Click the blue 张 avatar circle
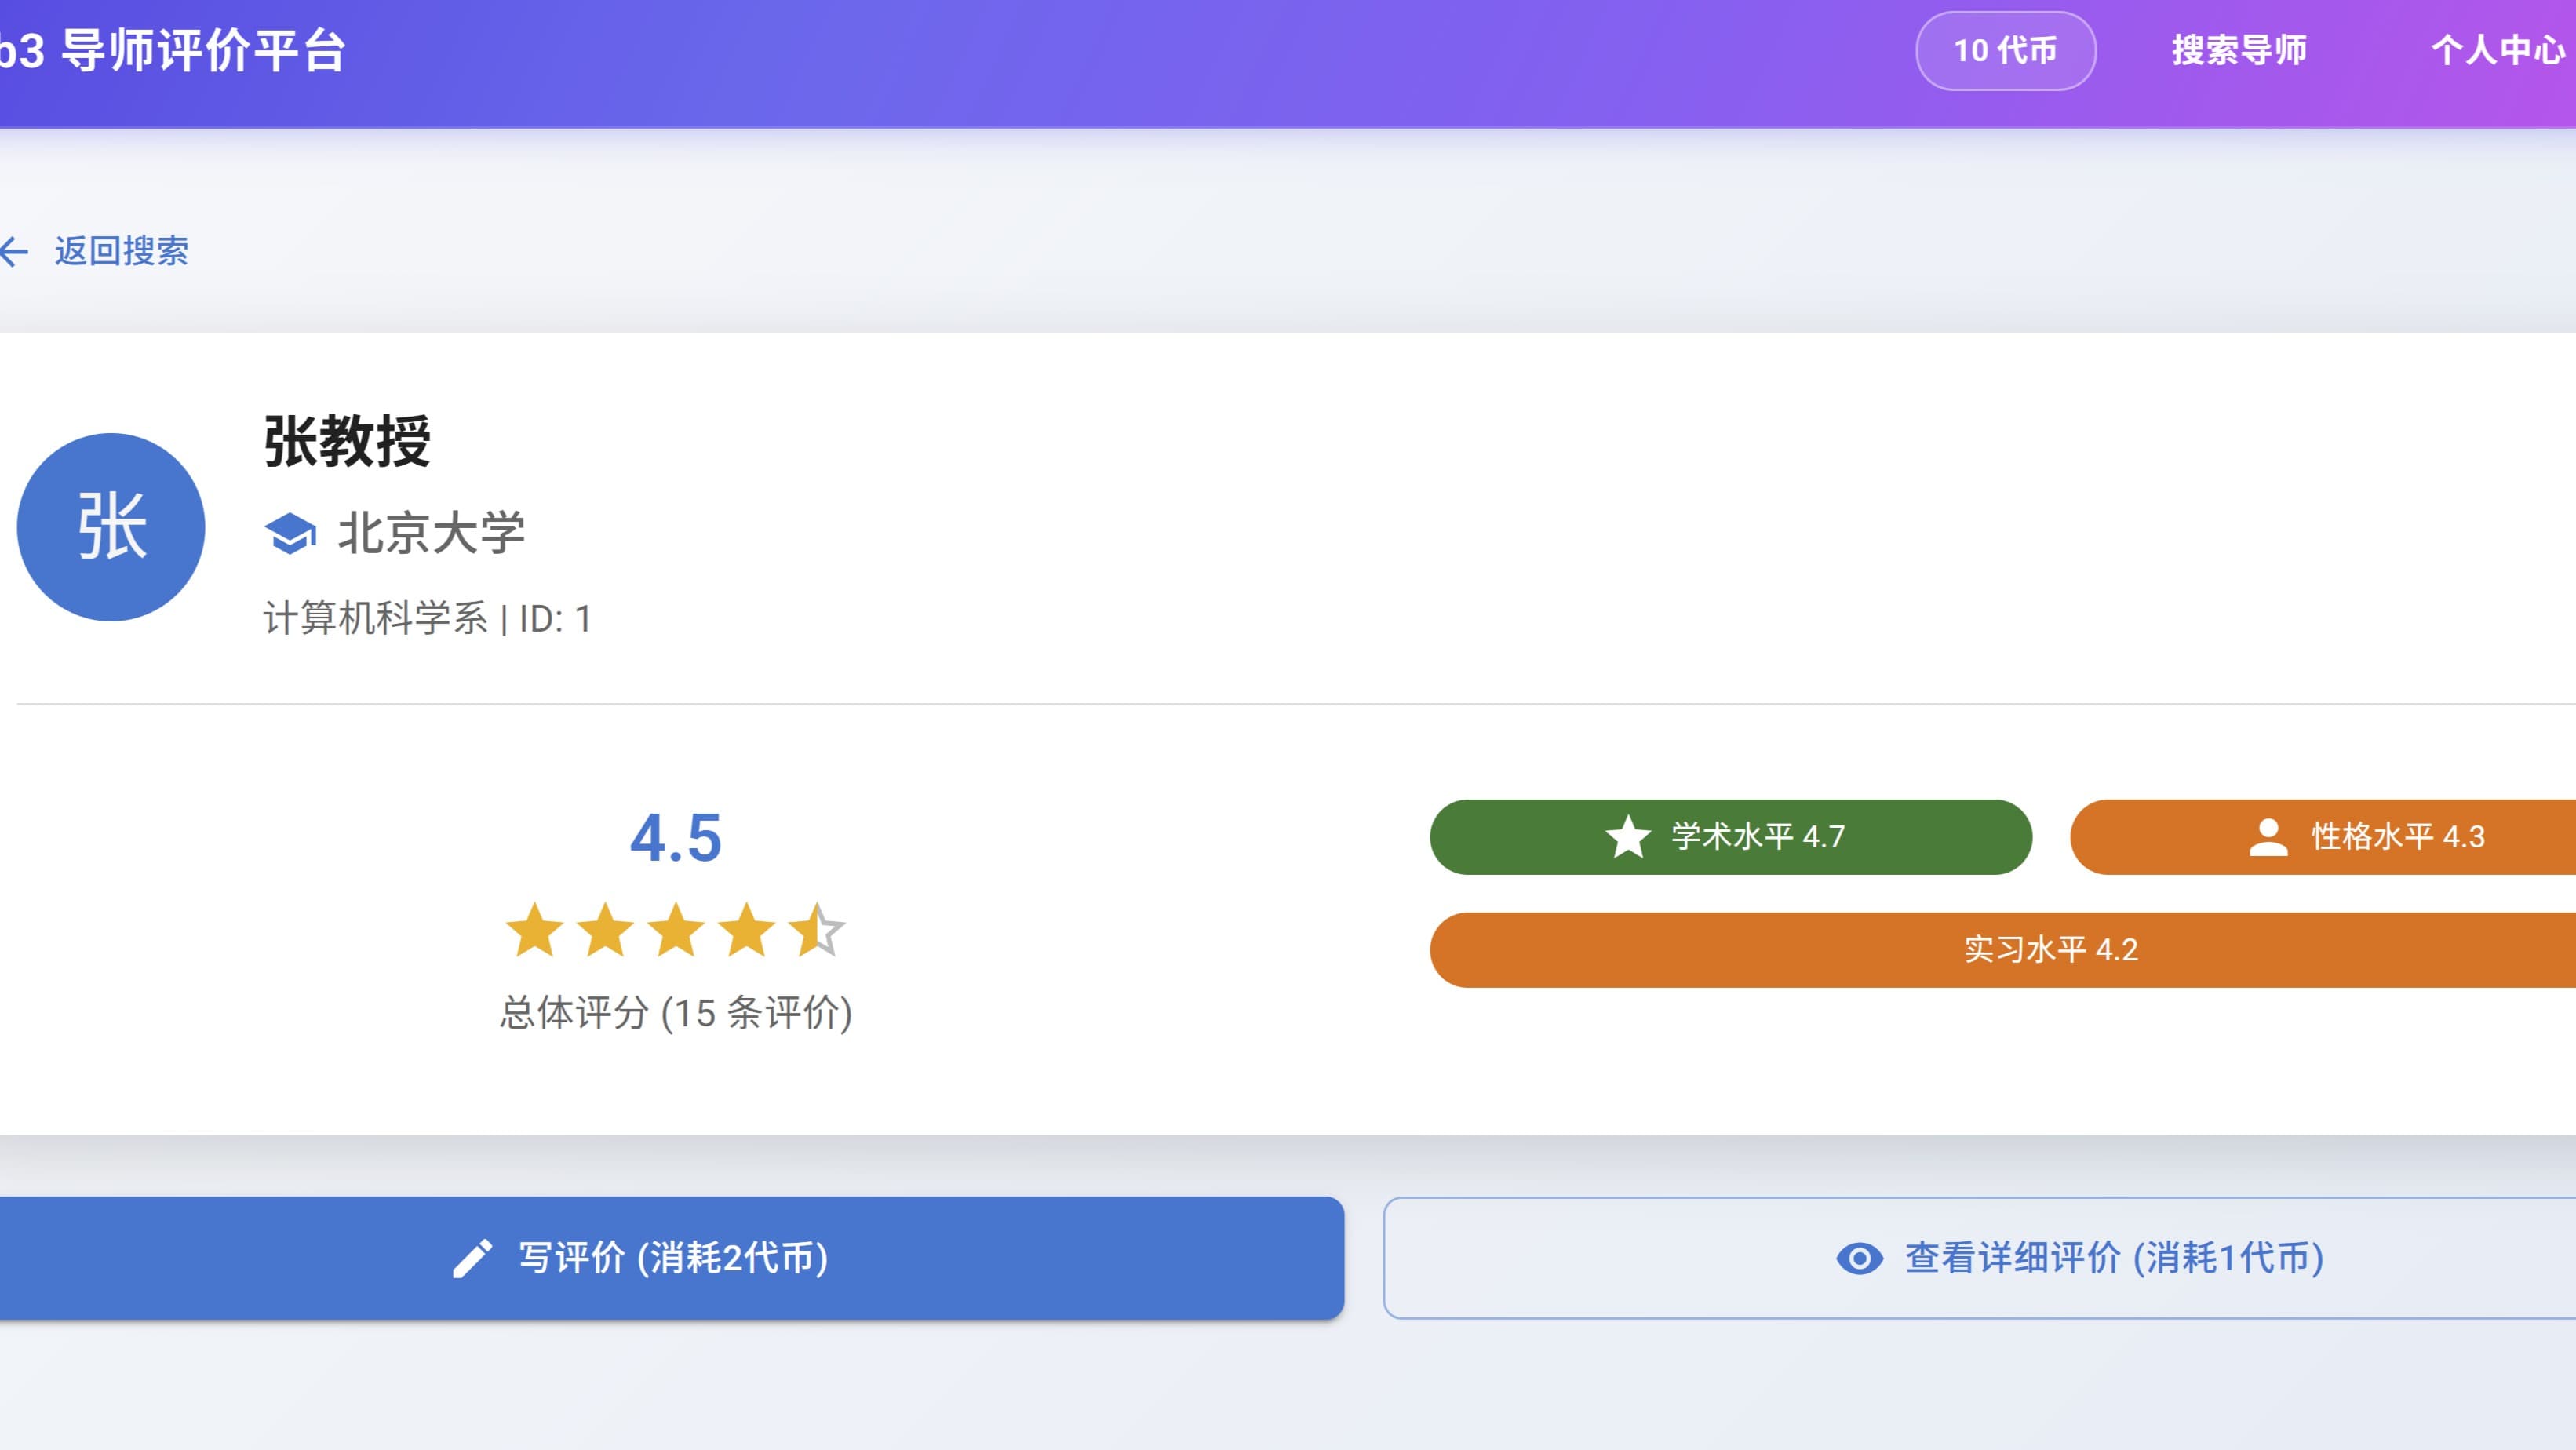 (x=111, y=527)
